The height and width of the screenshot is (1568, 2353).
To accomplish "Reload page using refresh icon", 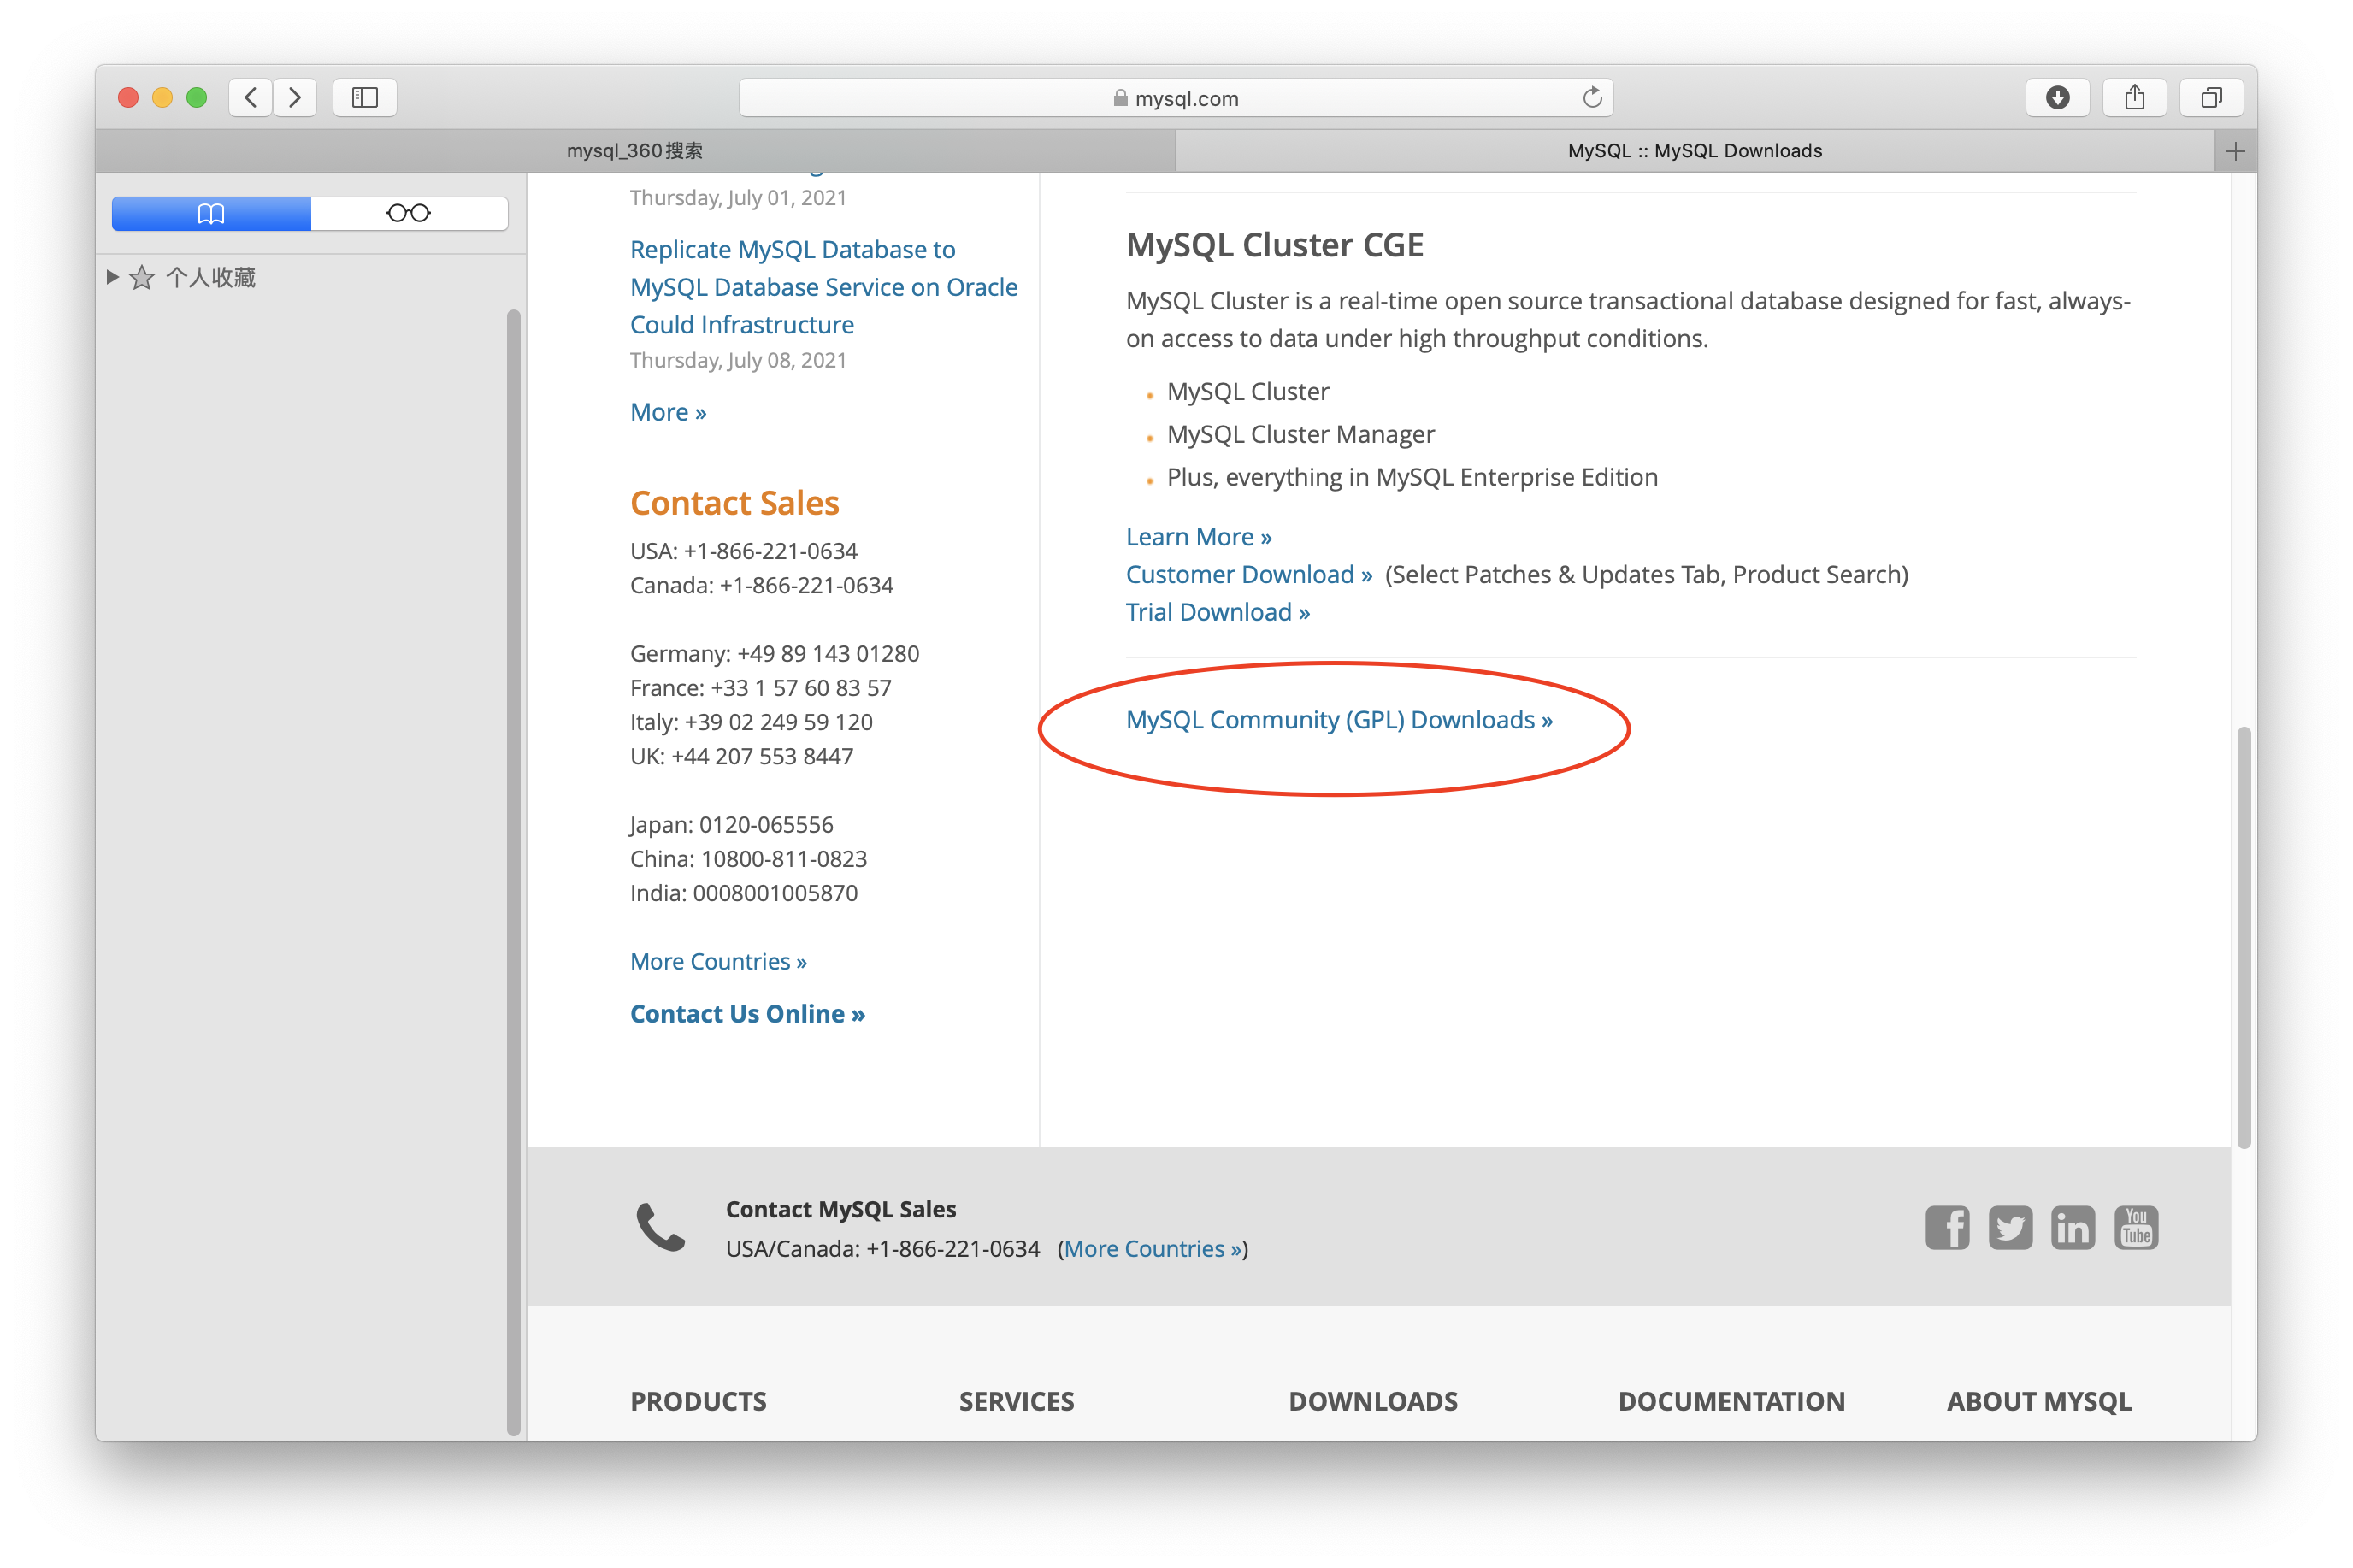I will [1592, 97].
